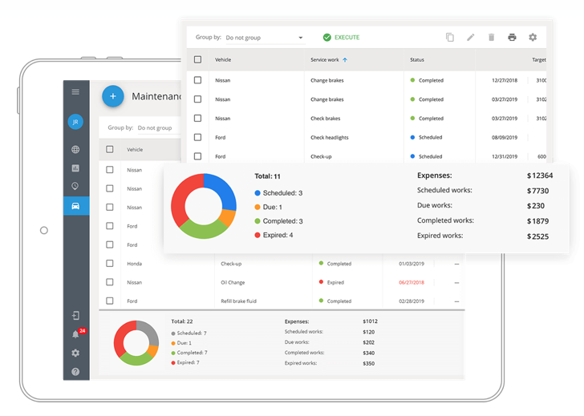This screenshot has height=416, width=584.
Task: Sort by the Service work column
Action: (x=327, y=59)
